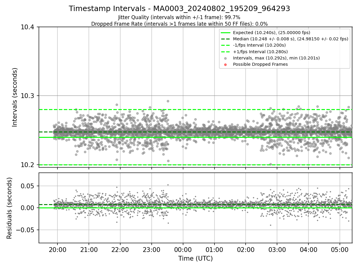Click legend entry '-1/fps Interval (10.200s)'
The height and width of the screenshot is (269, 359).
[259, 45]
